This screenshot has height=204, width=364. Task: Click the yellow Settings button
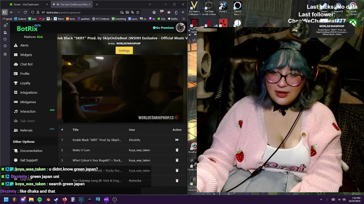click(x=124, y=50)
